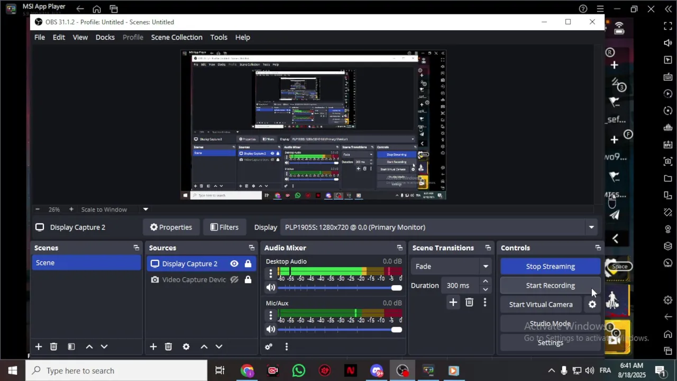The height and width of the screenshot is (381, 677).
Task: Toggle the lock on Display Capture 2
Action: click(x=248, y=264)
